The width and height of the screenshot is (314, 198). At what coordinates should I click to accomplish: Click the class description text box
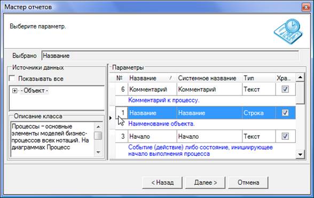click(52, 139)
